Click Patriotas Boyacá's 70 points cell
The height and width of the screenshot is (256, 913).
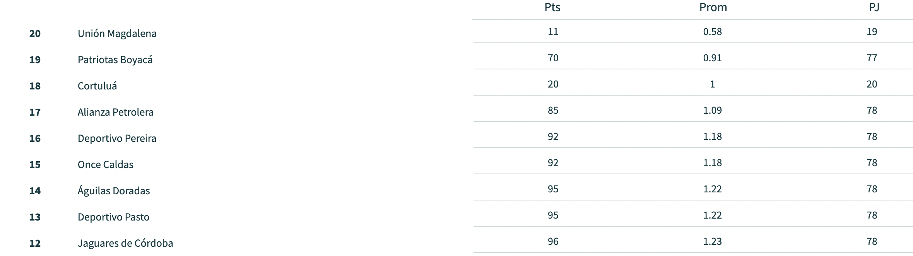tap(553, 58)
